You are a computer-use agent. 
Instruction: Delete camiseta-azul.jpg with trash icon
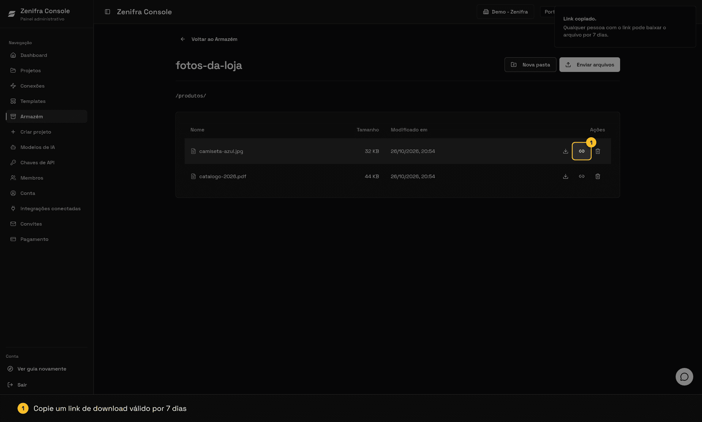pyautogui.click(x=598, y=151)
